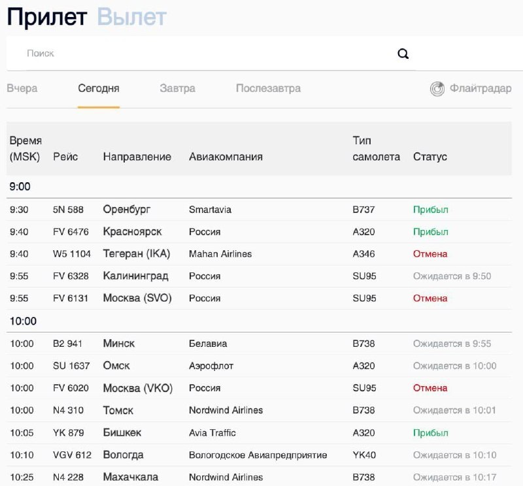Click the Красноярск destination

133,232
